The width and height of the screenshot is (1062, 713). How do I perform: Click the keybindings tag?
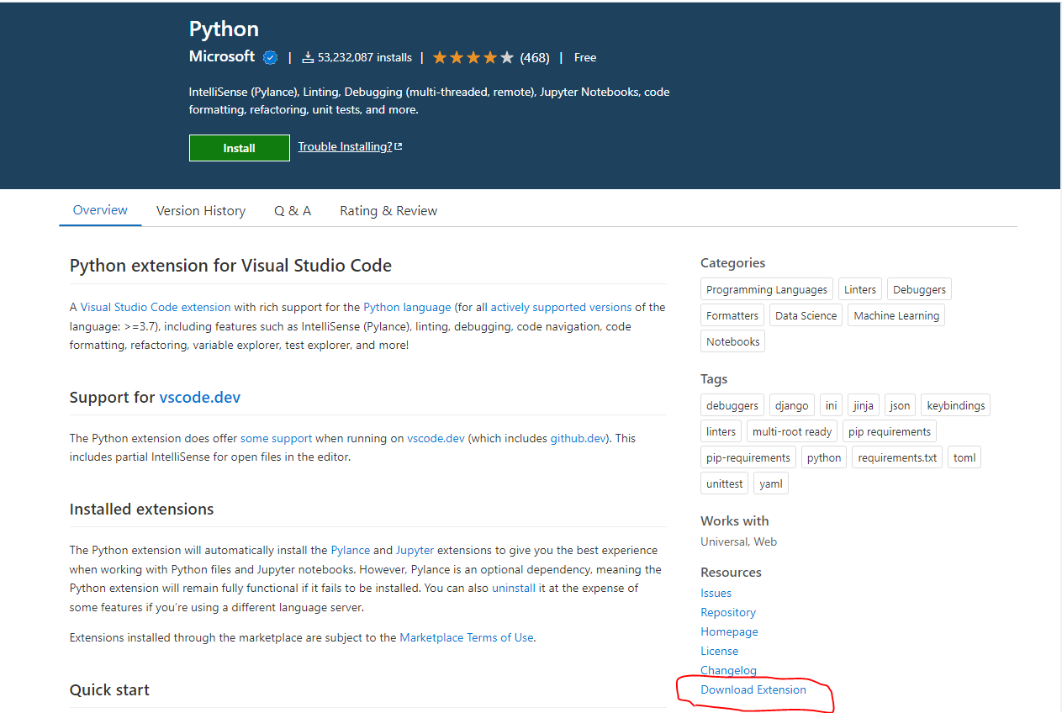coord(956,405)
